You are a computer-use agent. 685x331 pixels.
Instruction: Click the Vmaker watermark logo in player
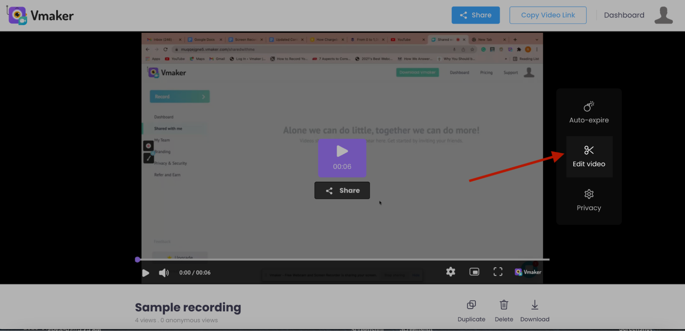click(x=528, y=272)
